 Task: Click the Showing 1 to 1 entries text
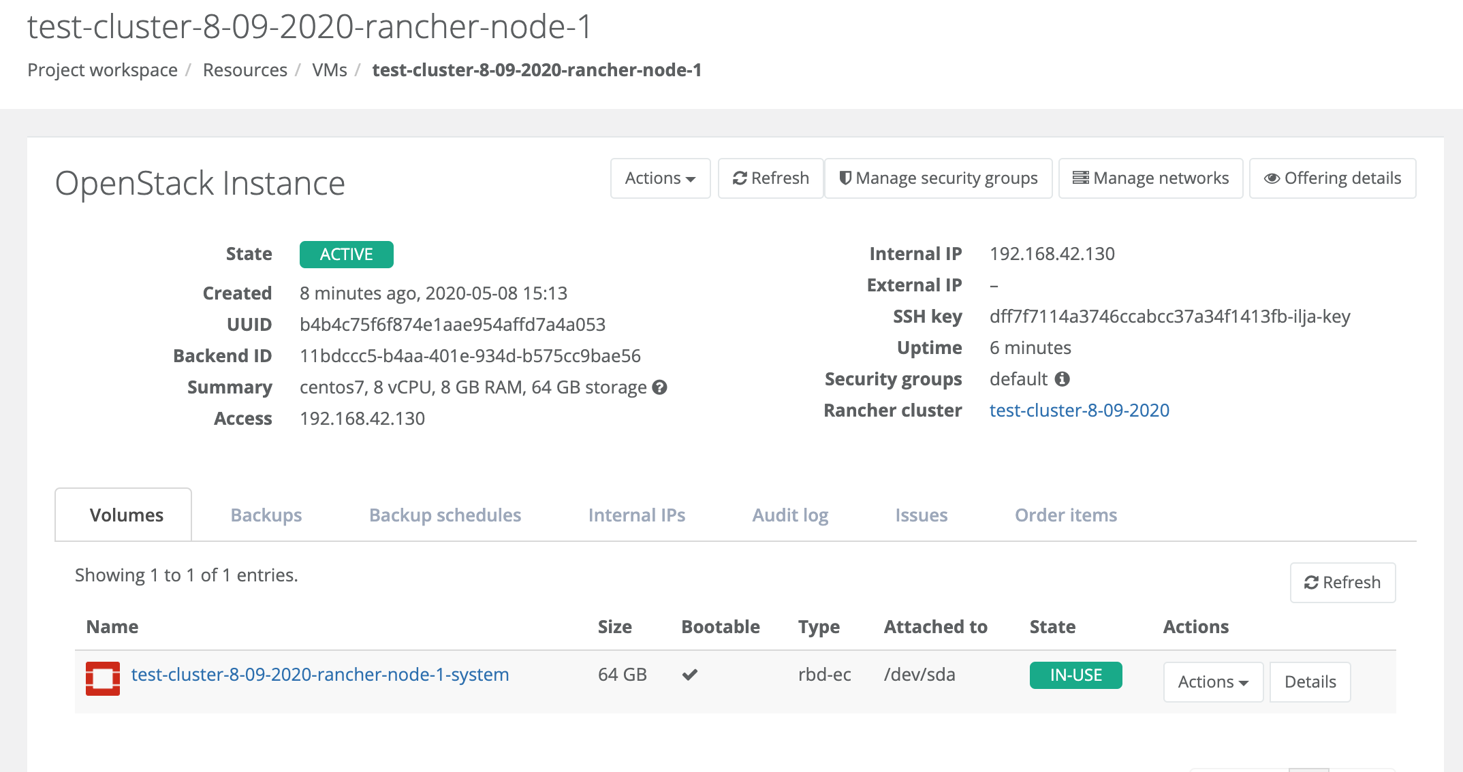(x=187, y=575)
